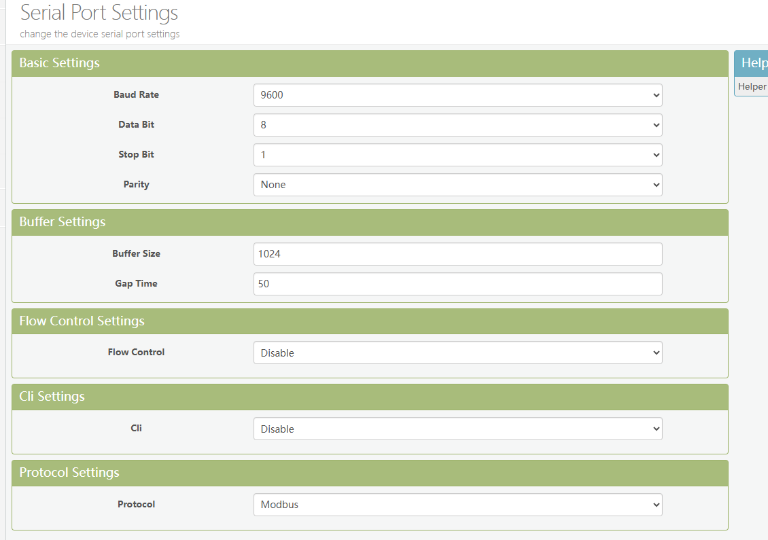The height and width of the screenshot is (540, 768).
Task: Open the Protocol dropdown showing Modbus
Action: click(457, 505)
